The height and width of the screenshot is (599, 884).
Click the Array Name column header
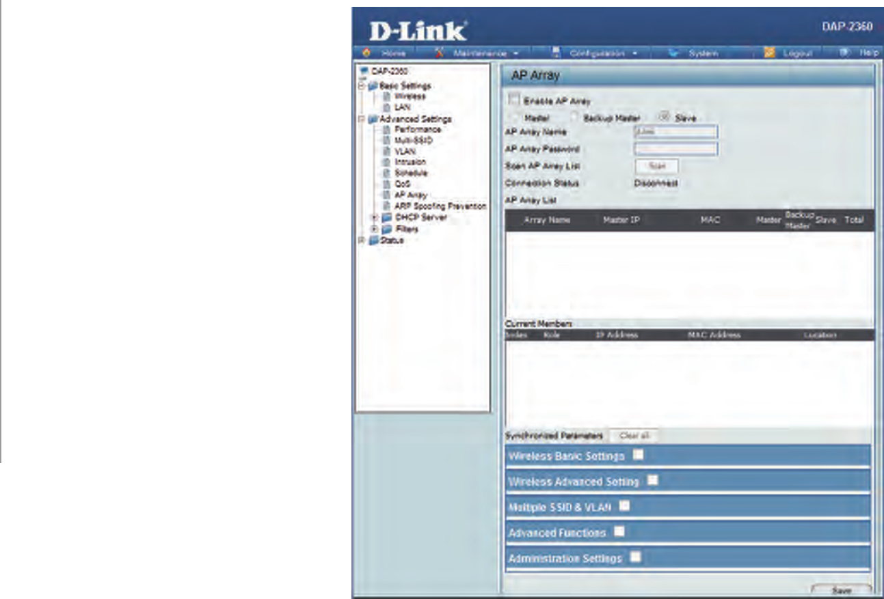(547, 221)
